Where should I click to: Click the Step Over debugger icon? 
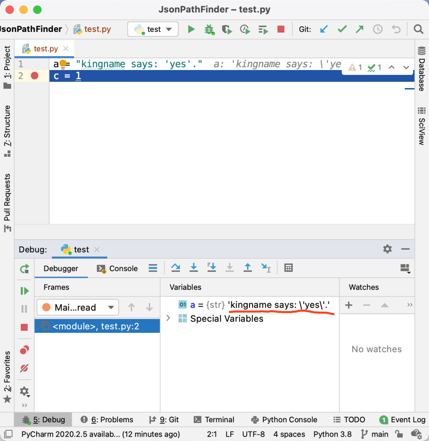(176, 267)
